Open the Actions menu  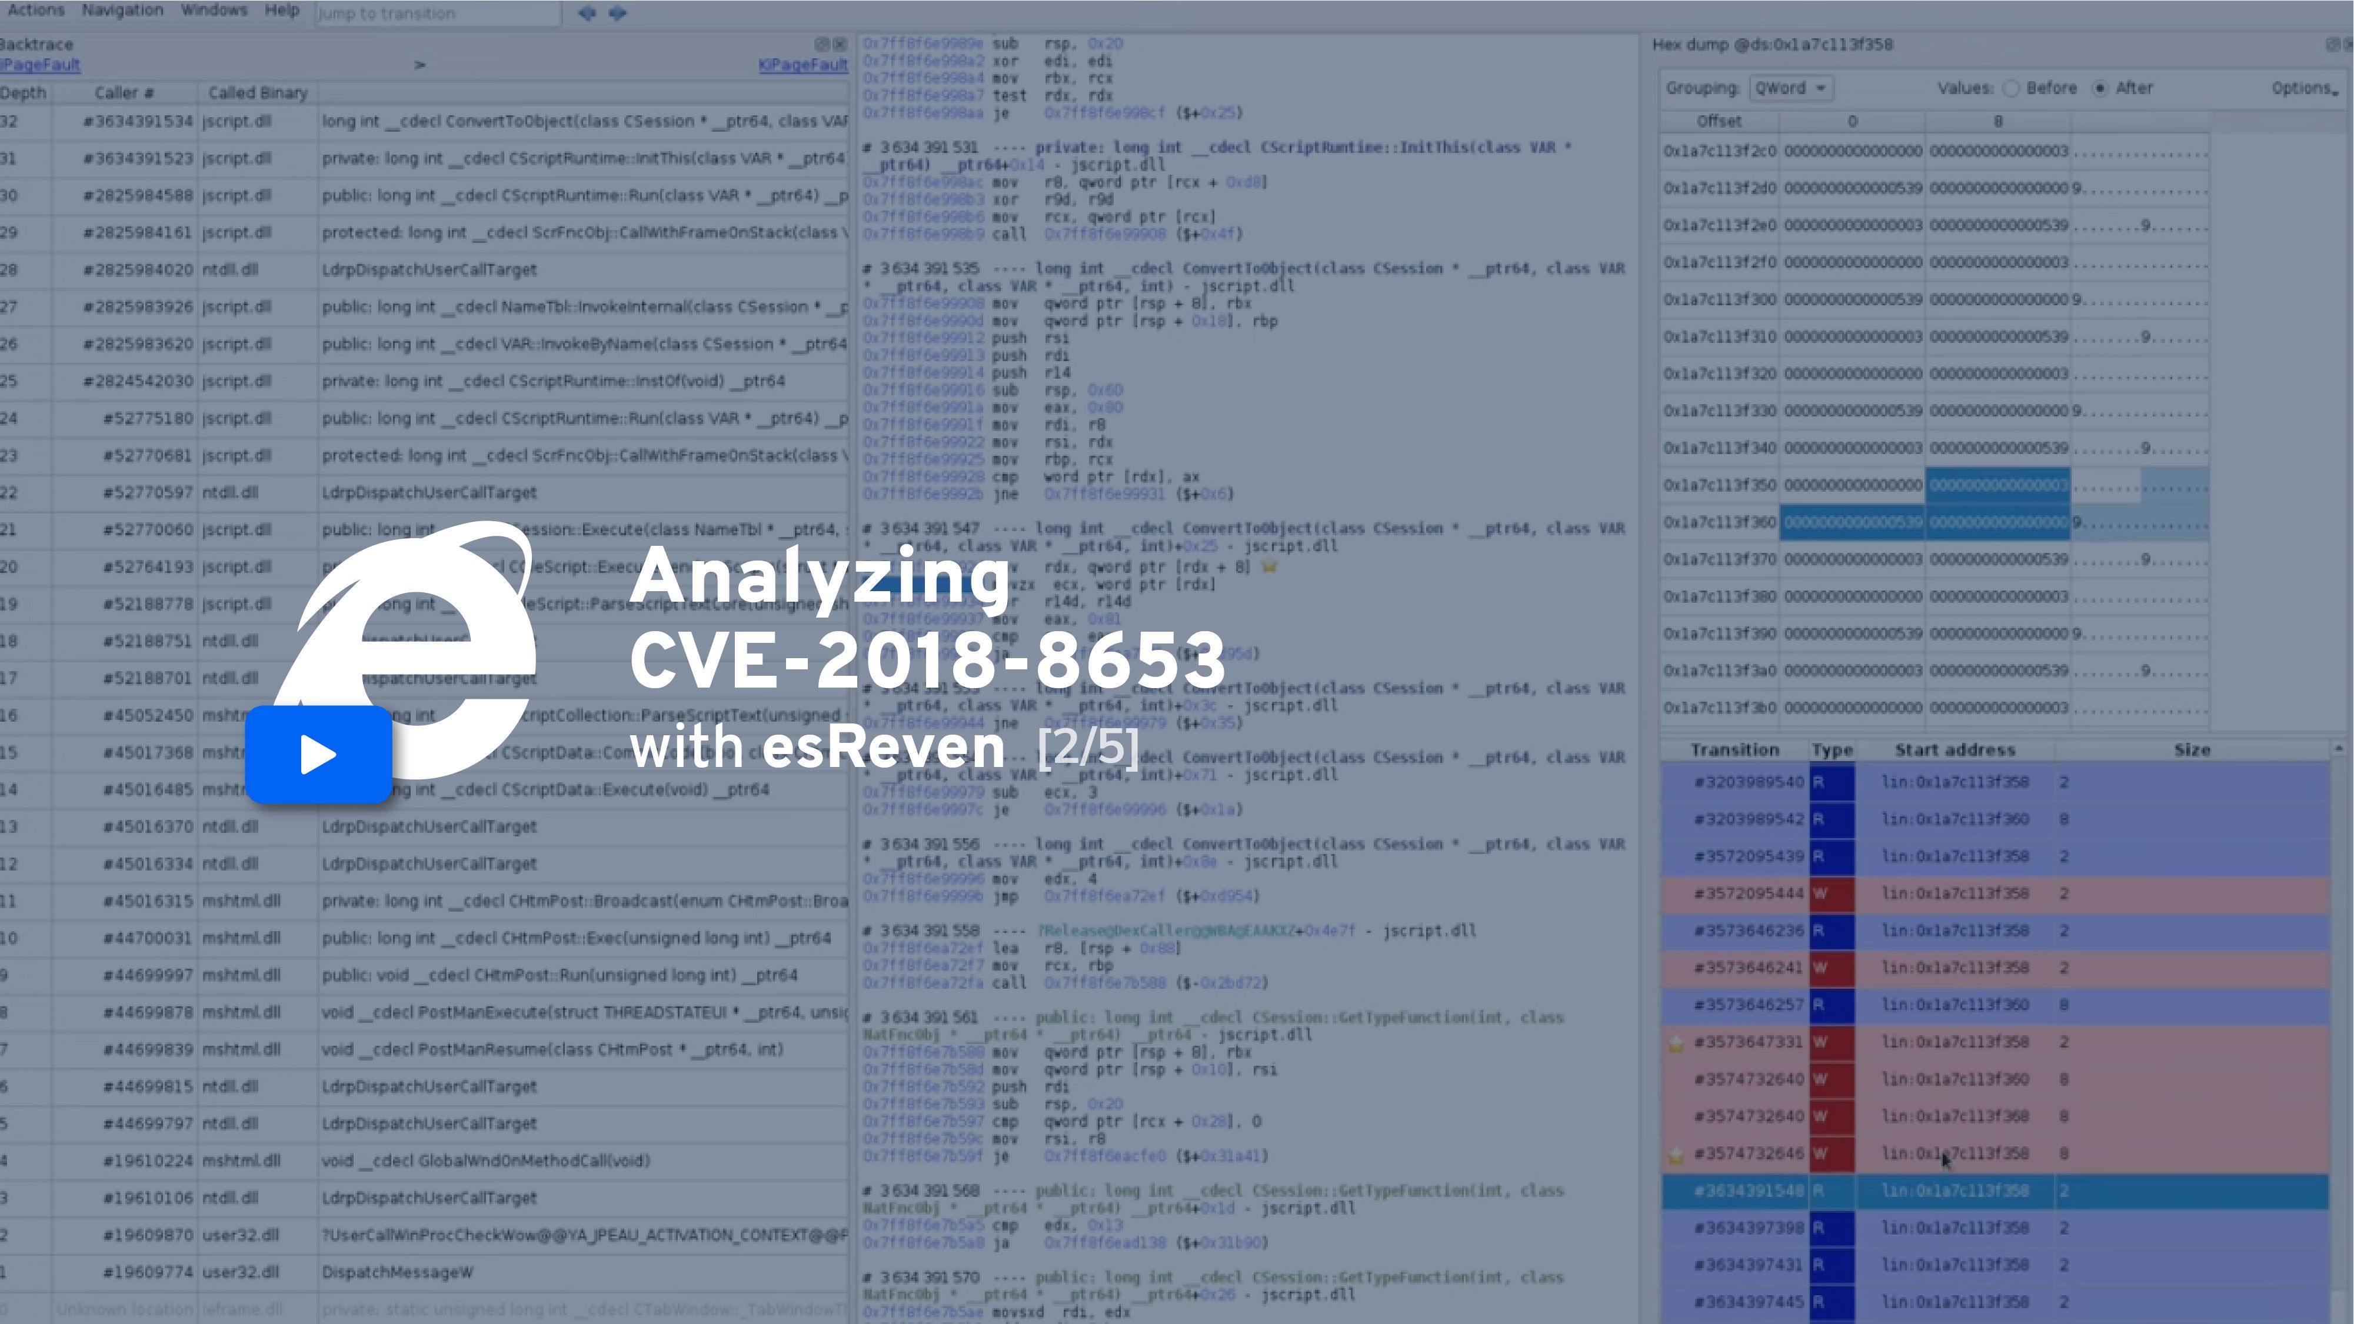[36, 11]
